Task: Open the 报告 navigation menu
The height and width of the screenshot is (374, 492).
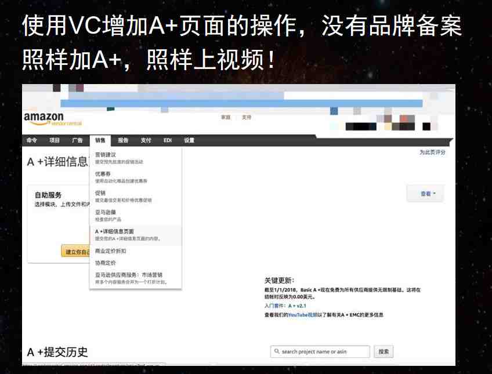Action: (122, 140)
